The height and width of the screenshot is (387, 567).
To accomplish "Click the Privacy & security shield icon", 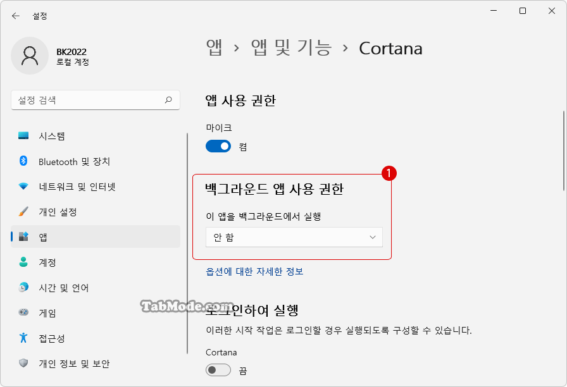I will pos(23,363).
